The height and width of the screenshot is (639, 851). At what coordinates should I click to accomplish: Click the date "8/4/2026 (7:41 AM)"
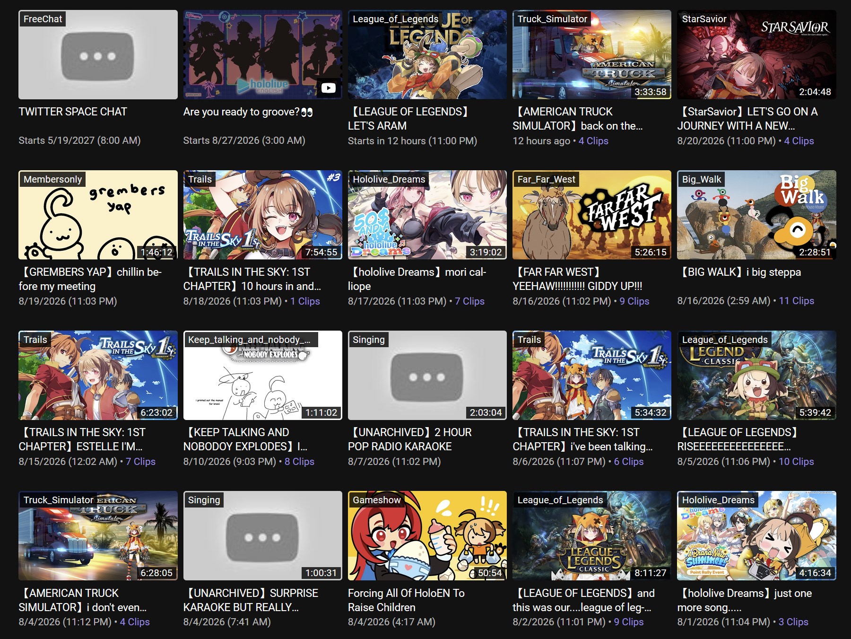click(227, 622)
